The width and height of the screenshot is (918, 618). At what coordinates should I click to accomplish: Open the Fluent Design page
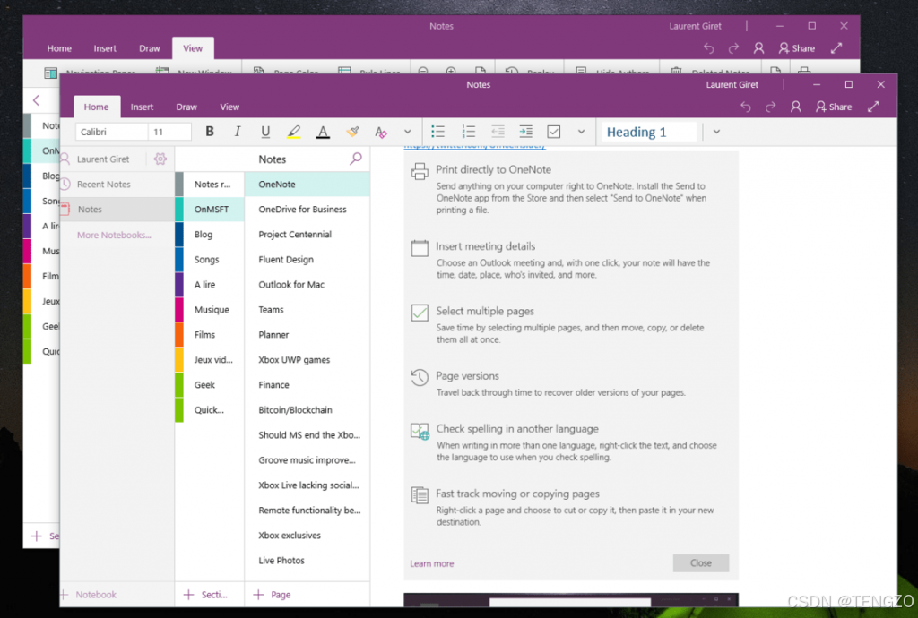point(307,260)
